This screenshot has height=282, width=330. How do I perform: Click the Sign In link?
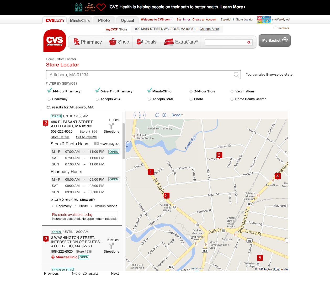[181, 20]
